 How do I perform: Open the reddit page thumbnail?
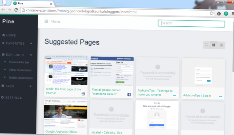[x=66, y=70]
